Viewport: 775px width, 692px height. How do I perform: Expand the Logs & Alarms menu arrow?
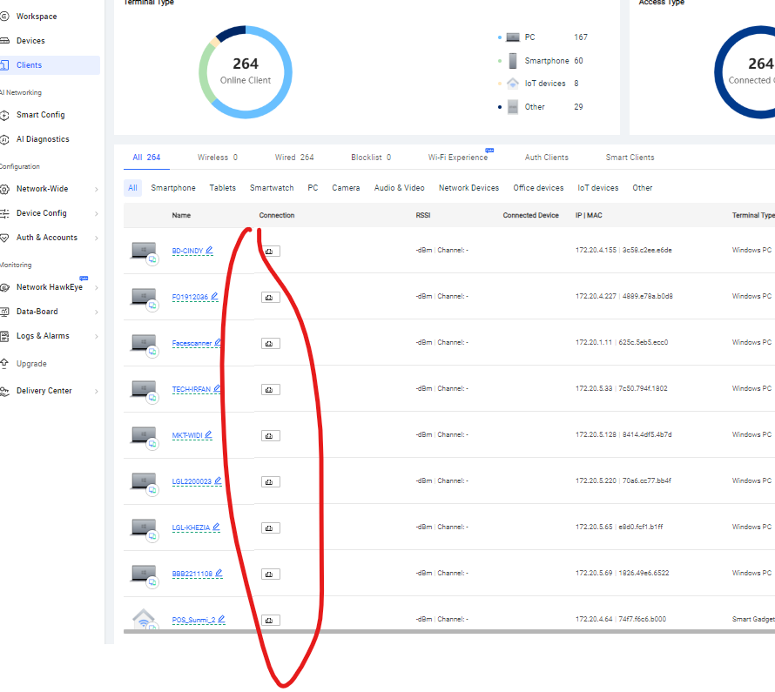coord(97,336)
